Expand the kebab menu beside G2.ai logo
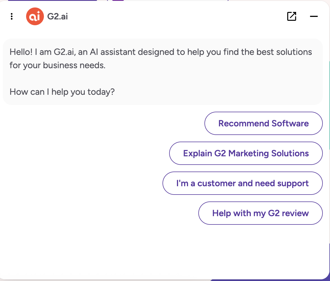The height and width of the screenshot is (281, 330). pyautogui.click(x=12, y=16)
